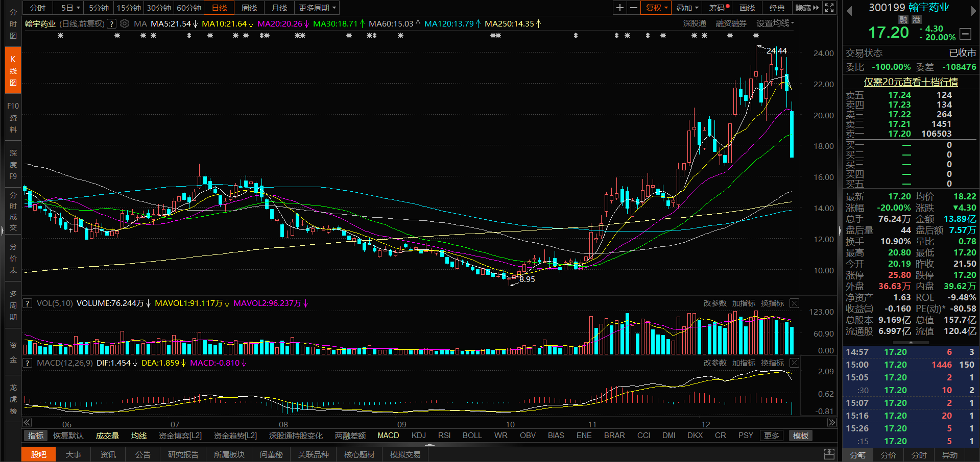Open the 研究报告 tab
This screenshot has height=462, width=980.
coord(183,454)
